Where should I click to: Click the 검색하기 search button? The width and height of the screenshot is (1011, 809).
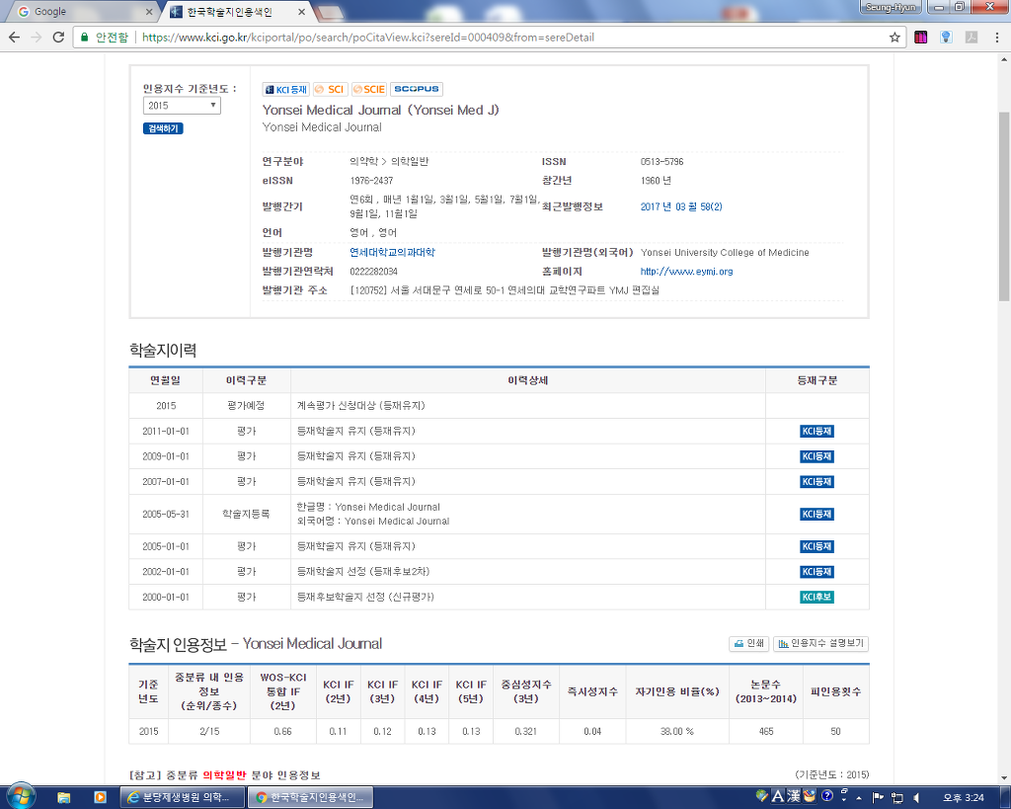tap(163, 128)
